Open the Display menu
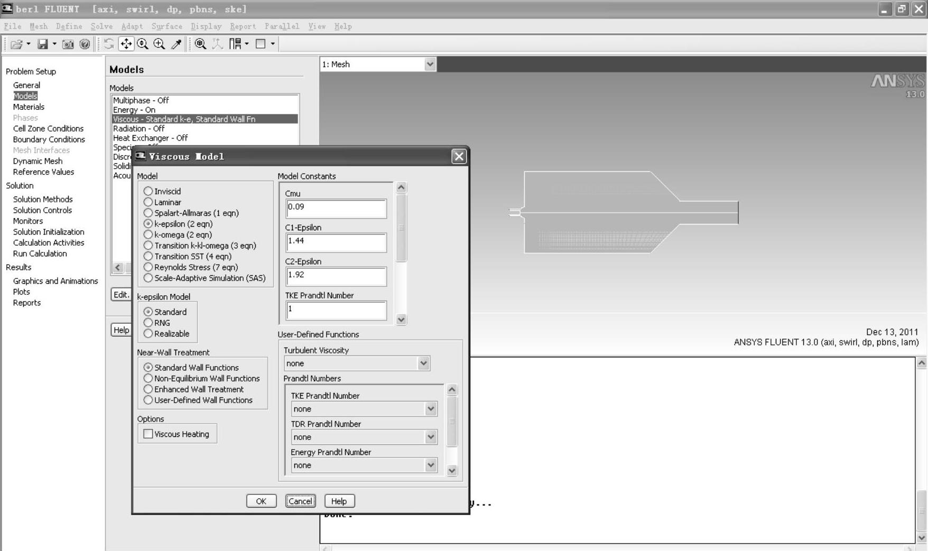 coord(206,26)
